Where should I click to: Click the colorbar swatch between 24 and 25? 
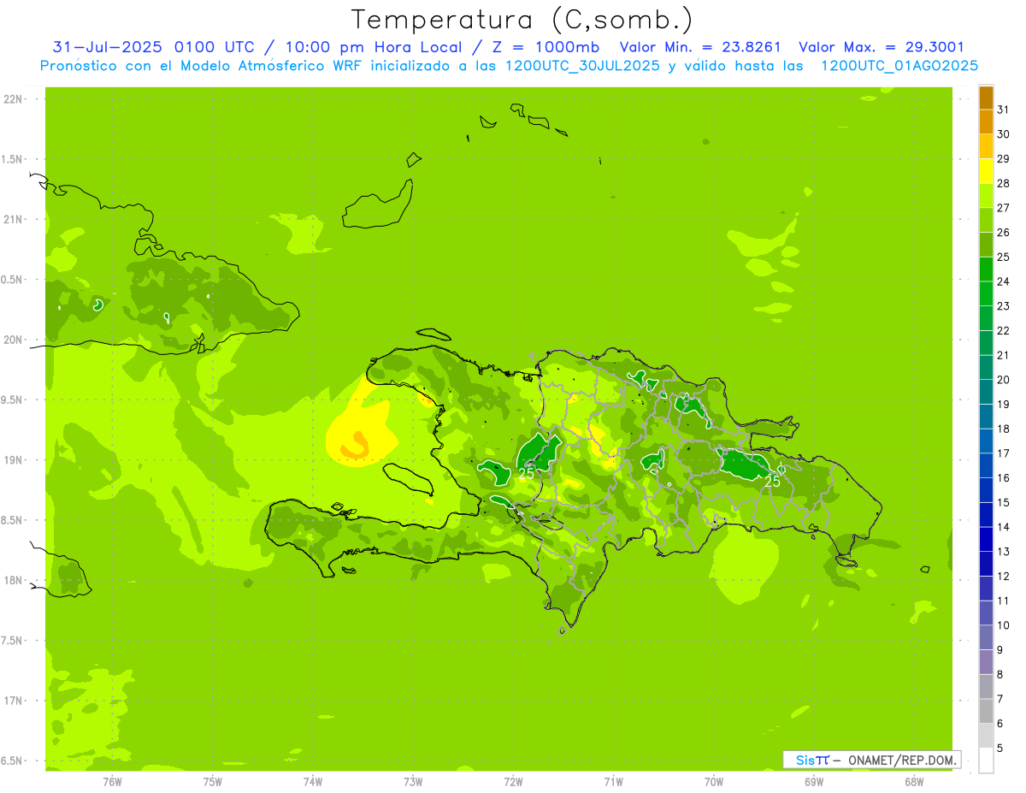tap(986, 269)
